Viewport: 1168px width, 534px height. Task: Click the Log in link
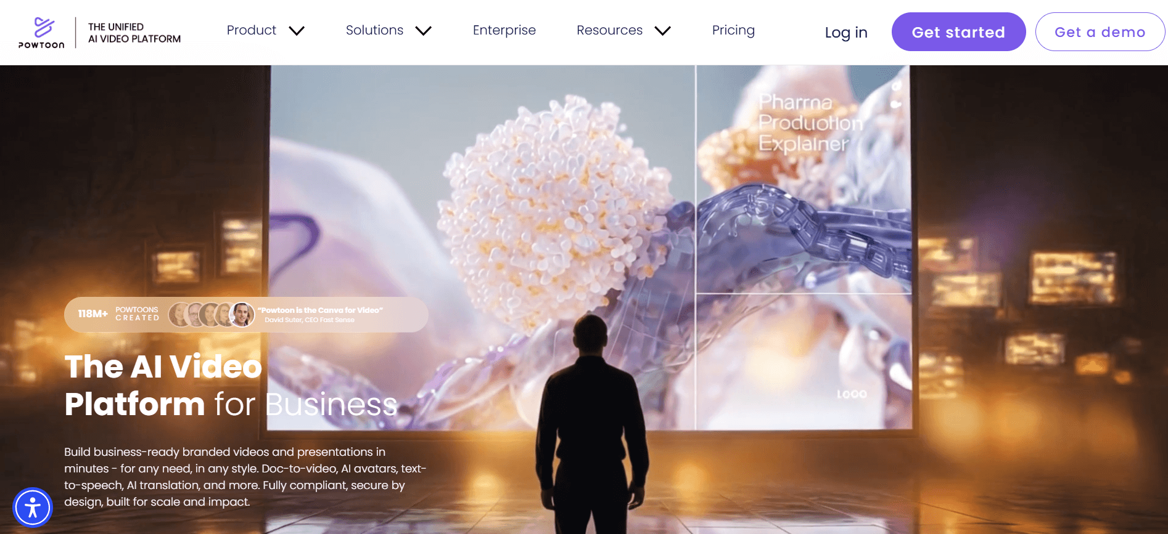pos(846,33)
